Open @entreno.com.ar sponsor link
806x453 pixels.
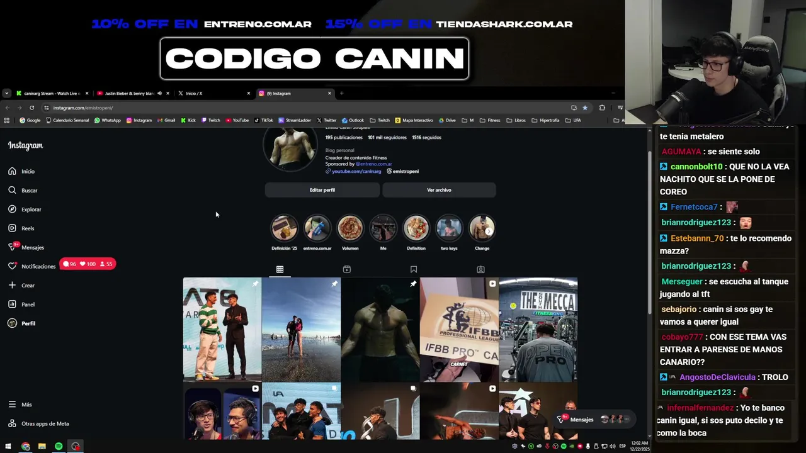373,164
